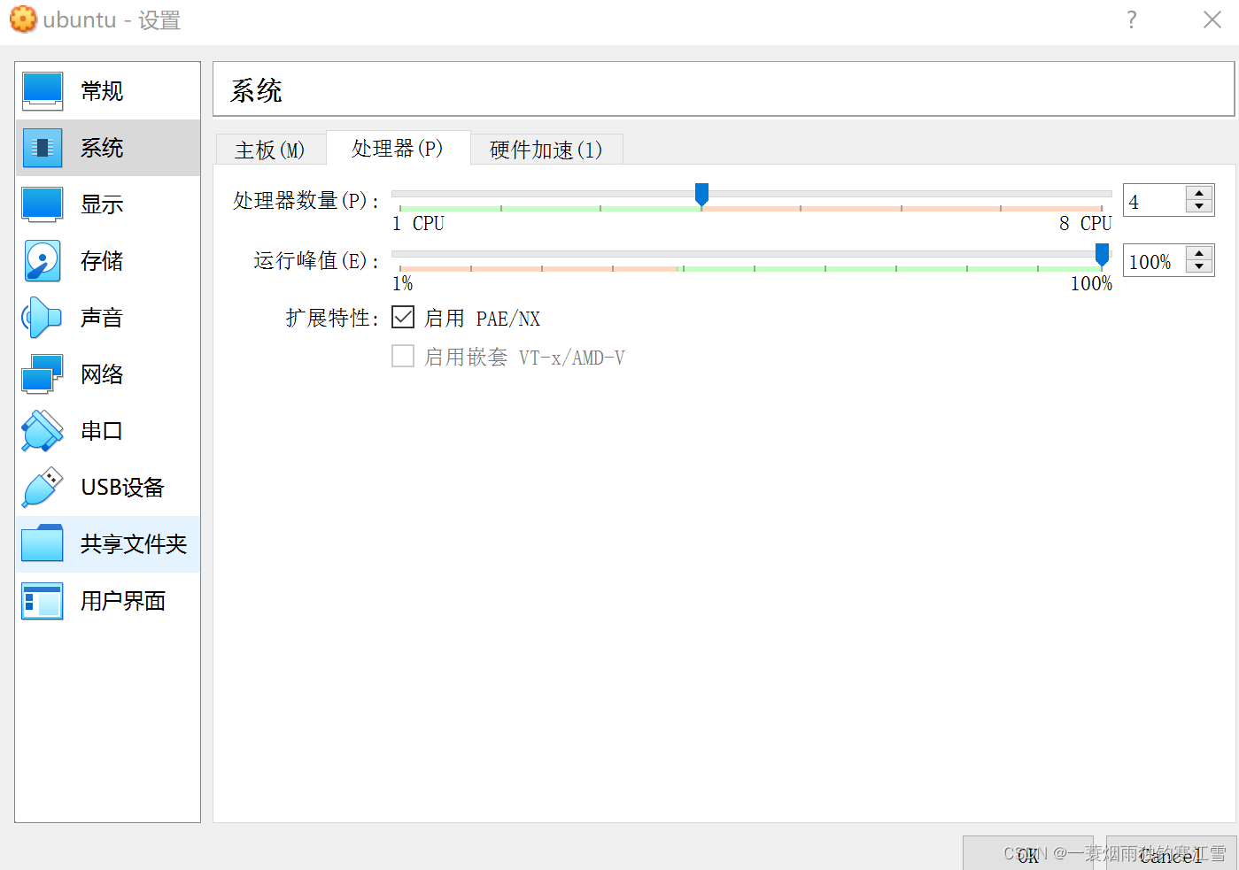Select 显示 label in the sidebar
This screenshot has height=870, width=1239.
coord(102,204)
